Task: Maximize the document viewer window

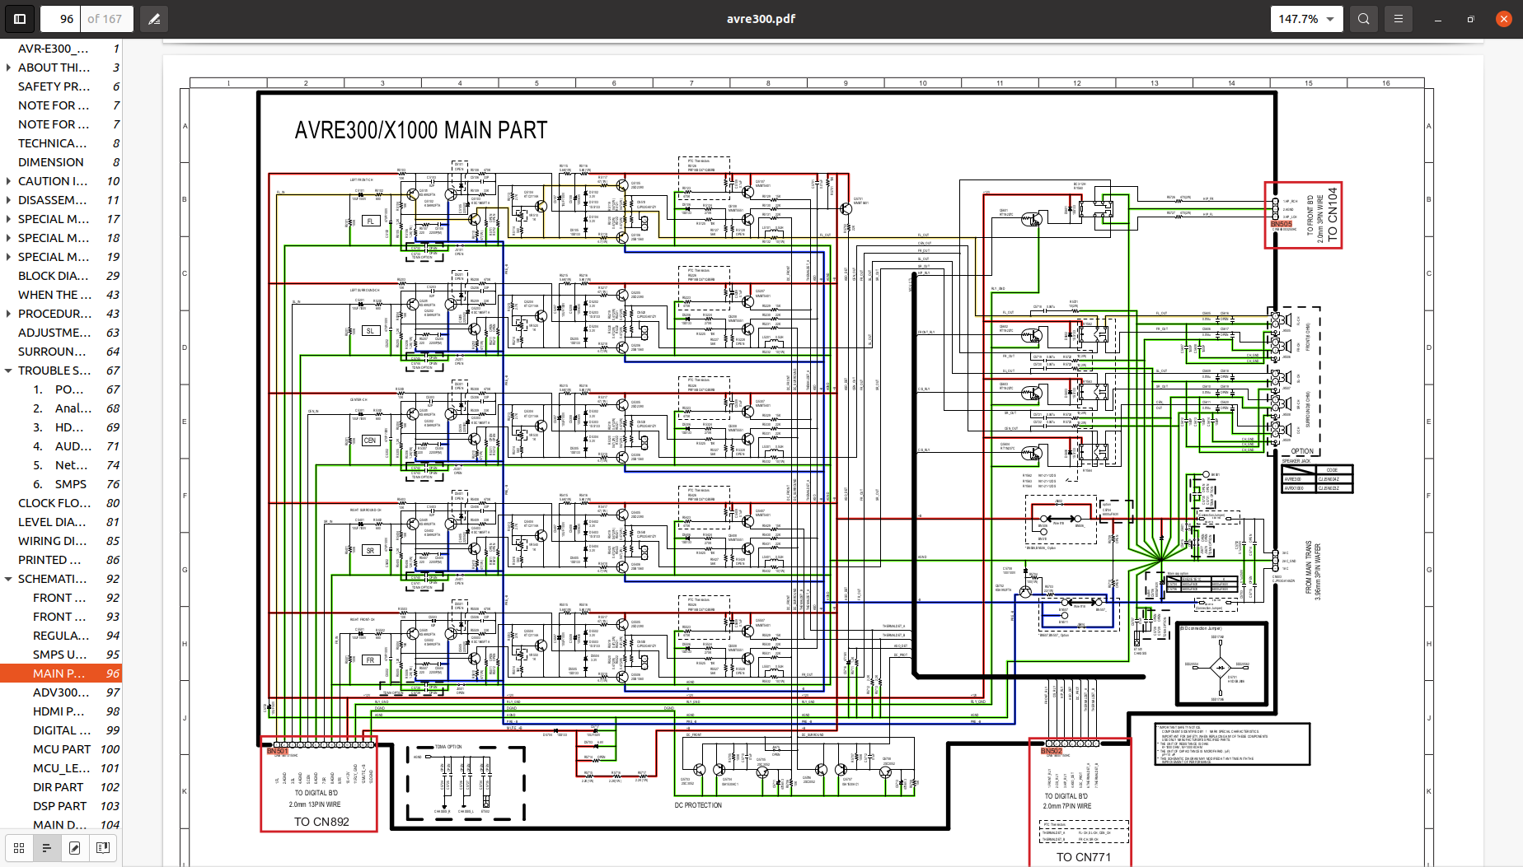Action: tap(1470, 19)
